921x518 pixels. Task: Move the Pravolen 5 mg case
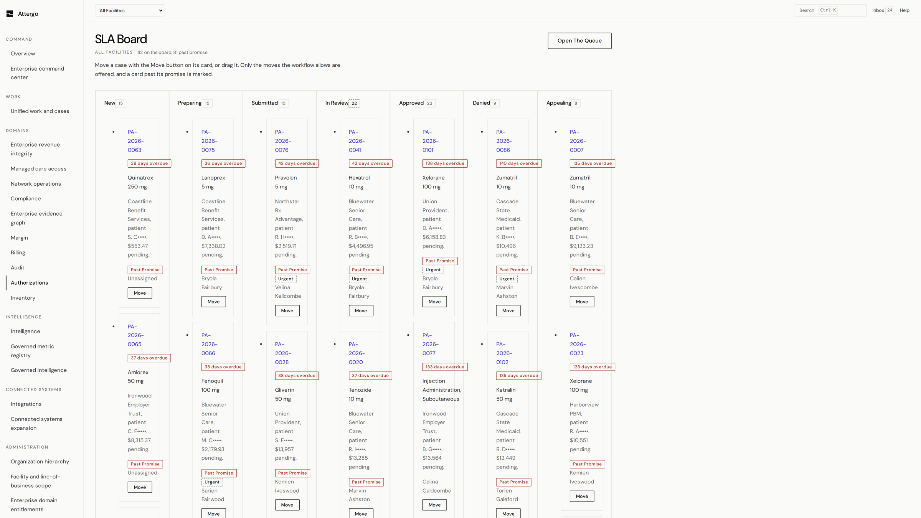pos(287,311)
